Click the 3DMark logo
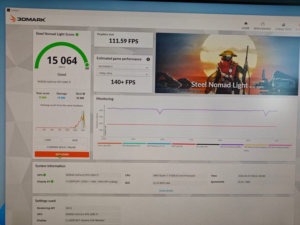 (x=27, y=19)
